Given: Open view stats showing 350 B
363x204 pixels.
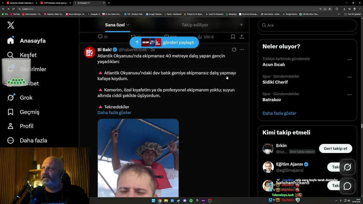Looking at the screenshot, I should click(205, 37).
